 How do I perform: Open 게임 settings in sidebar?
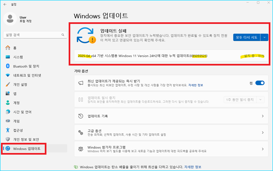pyautogui.click(x=35, y=121)
